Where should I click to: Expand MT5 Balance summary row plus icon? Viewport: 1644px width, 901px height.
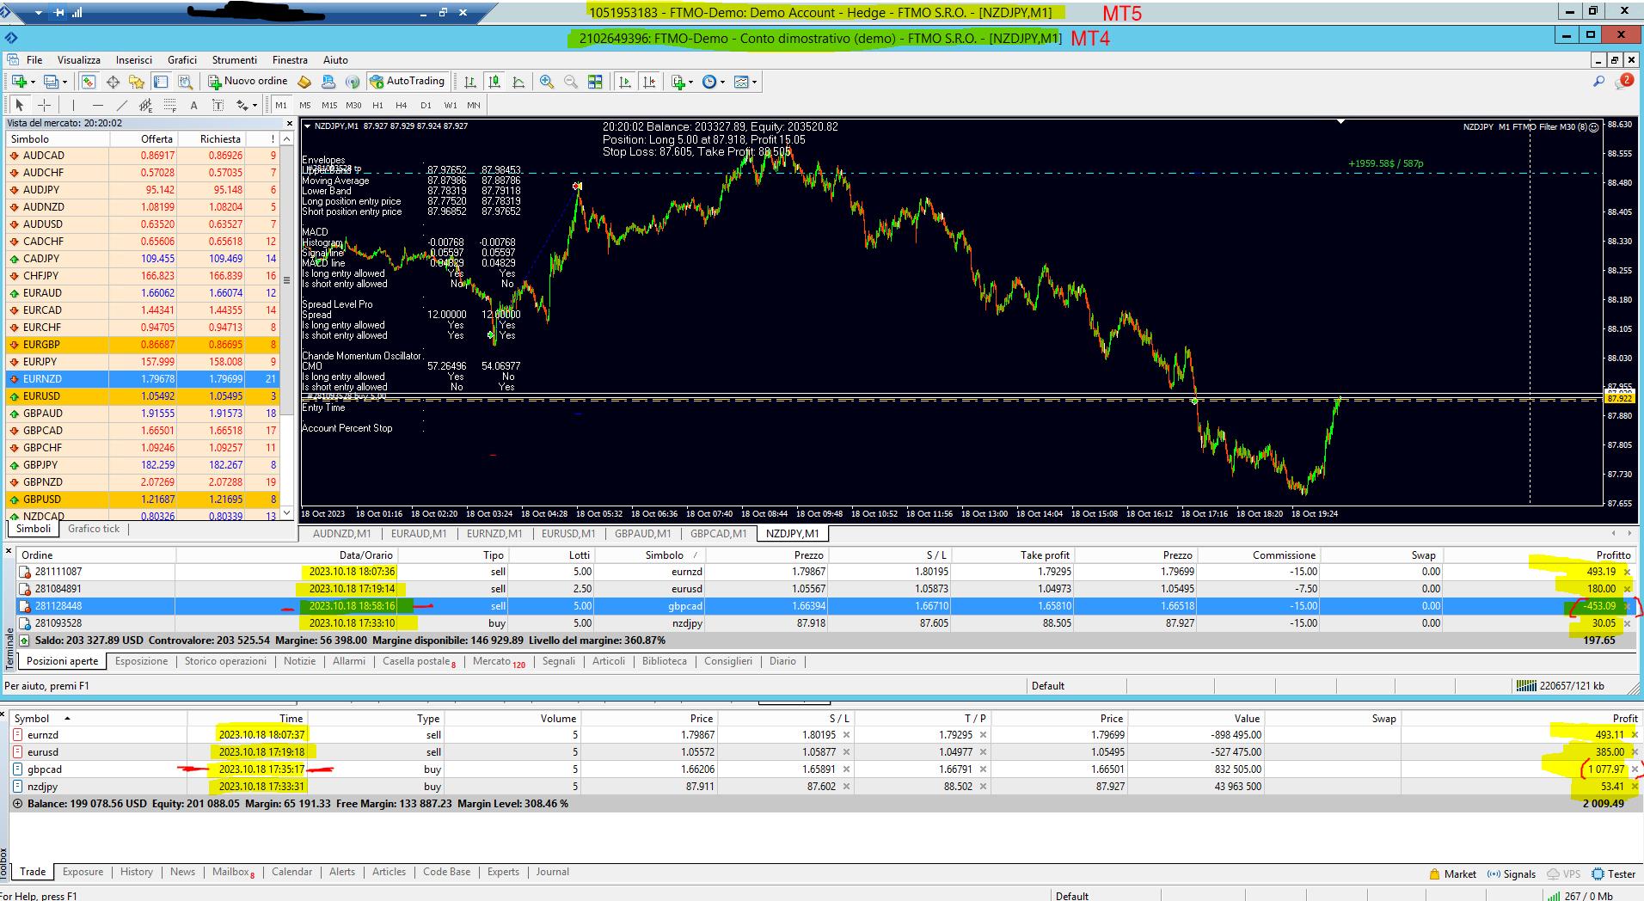pos(18,804)
